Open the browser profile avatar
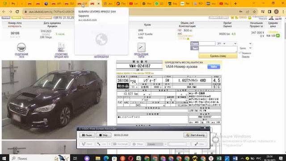 (x=276, y=12)
